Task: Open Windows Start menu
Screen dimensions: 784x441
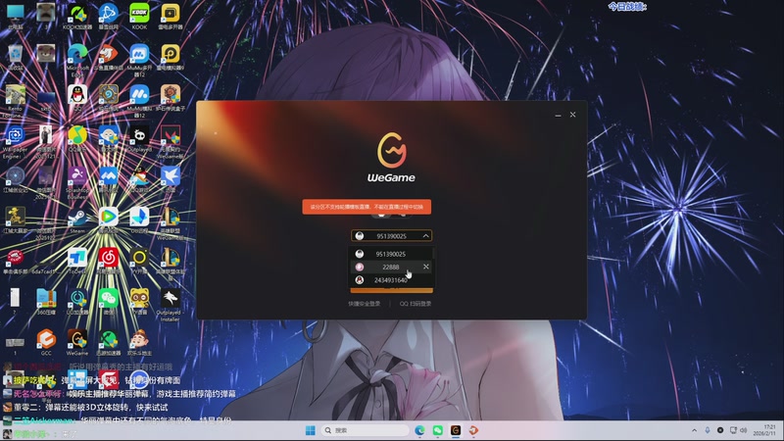Action: [x=310, y=430]
